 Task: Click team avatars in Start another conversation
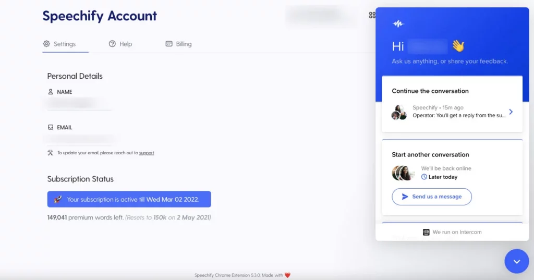(x=403, y=173)
